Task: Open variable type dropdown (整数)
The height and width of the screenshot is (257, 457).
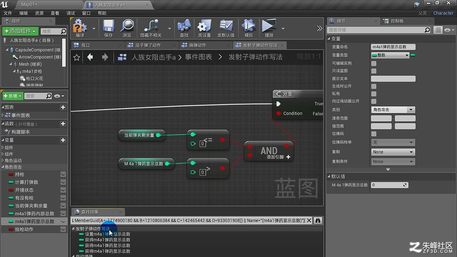Action: (390, 55)
